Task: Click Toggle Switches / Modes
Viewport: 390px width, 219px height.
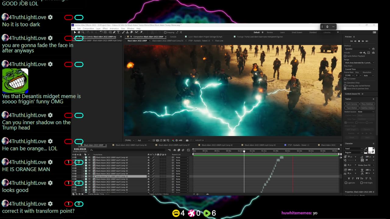Action: [159, 194]
